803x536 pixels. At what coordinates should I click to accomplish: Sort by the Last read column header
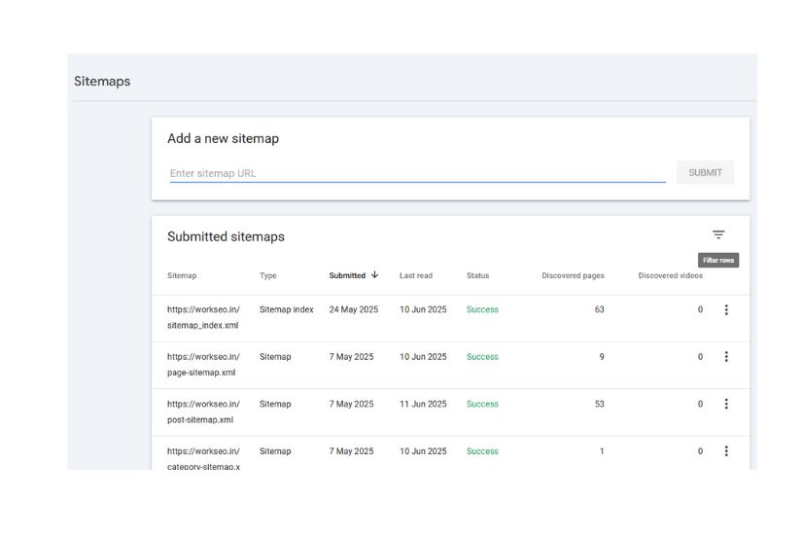click(x=416, y=275)
